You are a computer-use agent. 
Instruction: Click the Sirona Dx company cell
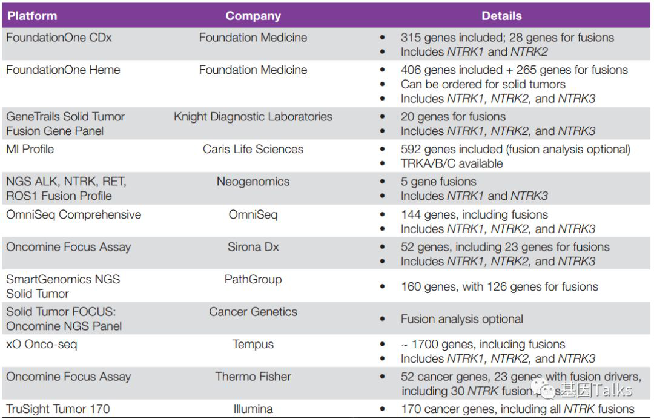coord(253,247)
